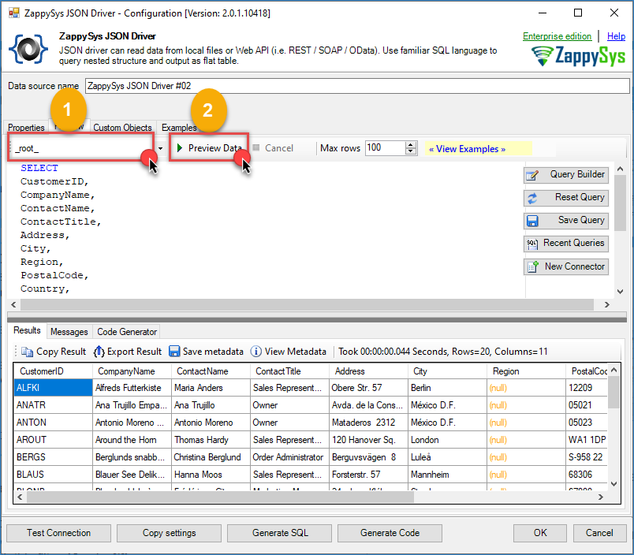634x555 pixels.
Task: Decrease Max rows with down arrow
Action: 411,151
